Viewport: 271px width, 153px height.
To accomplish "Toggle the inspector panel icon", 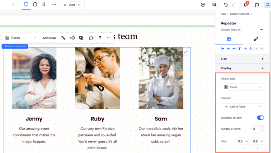I will pyautogui.click(x=268, y=5).
